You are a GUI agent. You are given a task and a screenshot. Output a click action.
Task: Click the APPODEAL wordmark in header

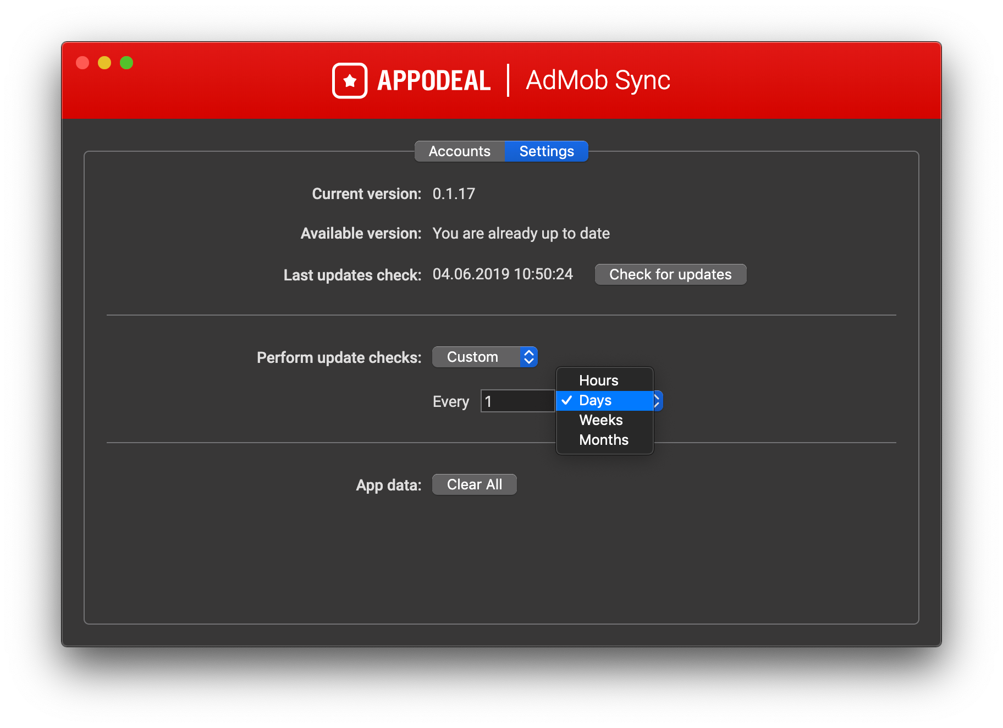pos(433,81)
